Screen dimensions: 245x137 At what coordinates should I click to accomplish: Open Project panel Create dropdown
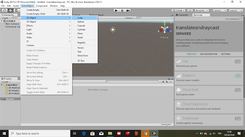coord(6,82)
